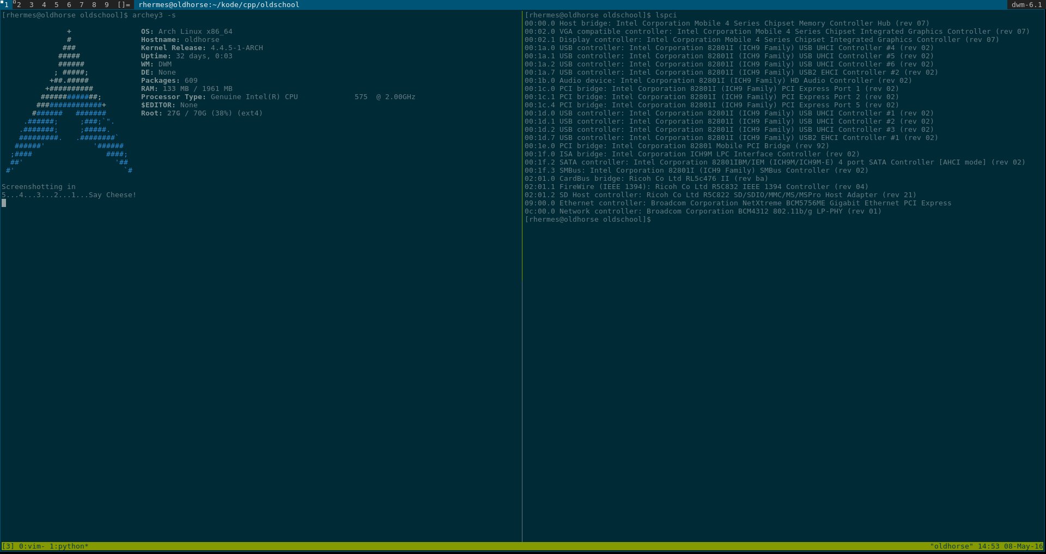
Task: Click the 00:1b.0 Audio device line
Action: click(718, 81)
